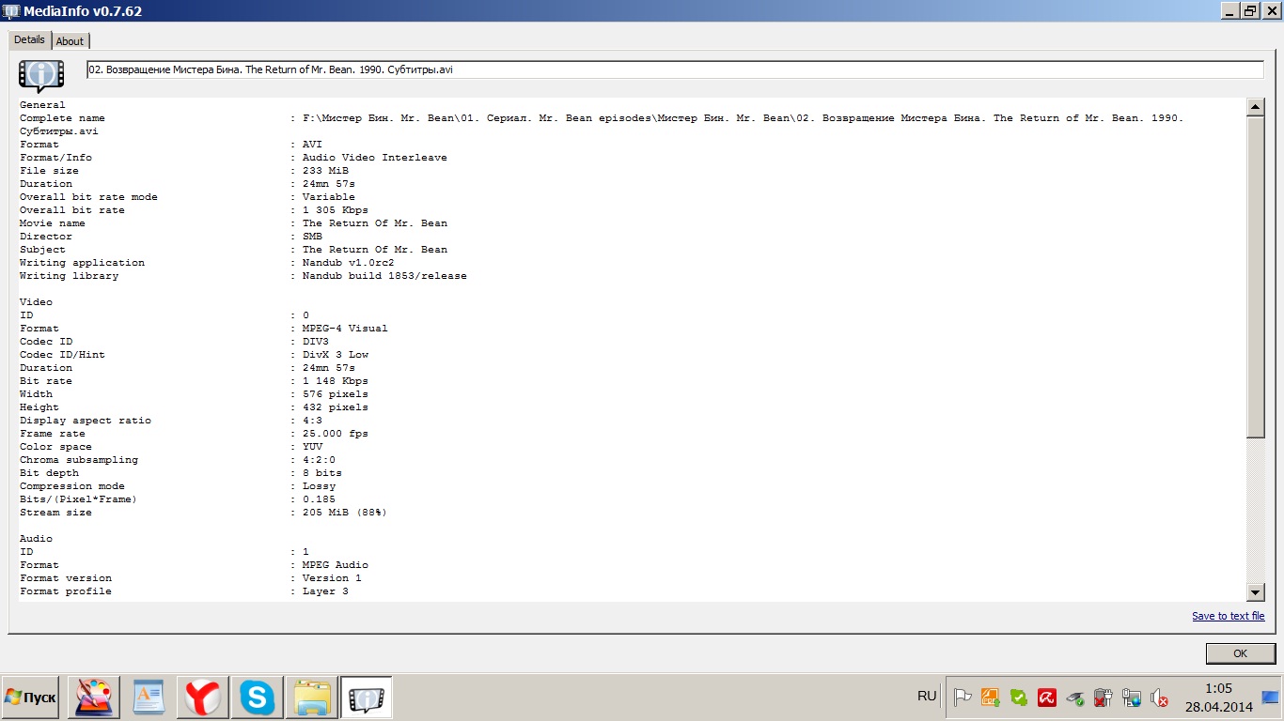1284x721 pixels.
Task: Click the 'Audio' section heading
Action: click(36, 539)
